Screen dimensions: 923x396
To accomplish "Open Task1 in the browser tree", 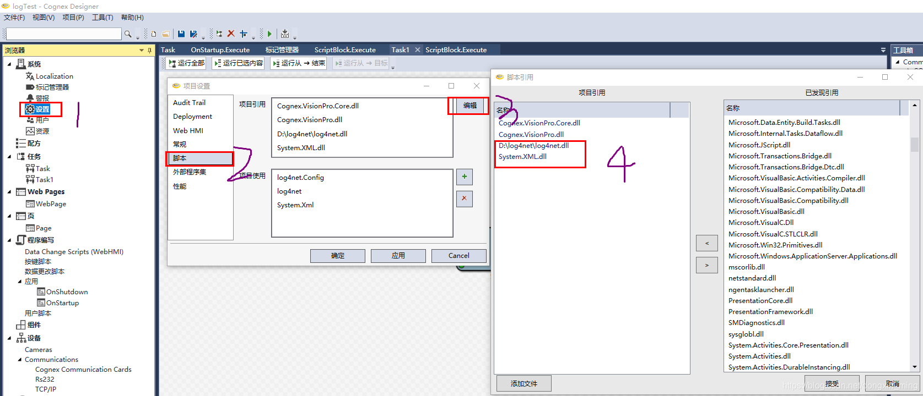I will 40,180.
